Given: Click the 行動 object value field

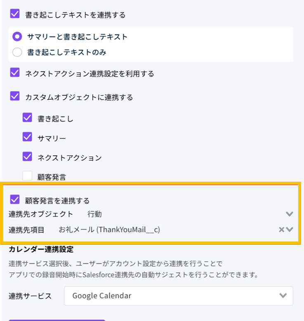Looking at the screenshot, I should tap(95, 214).
